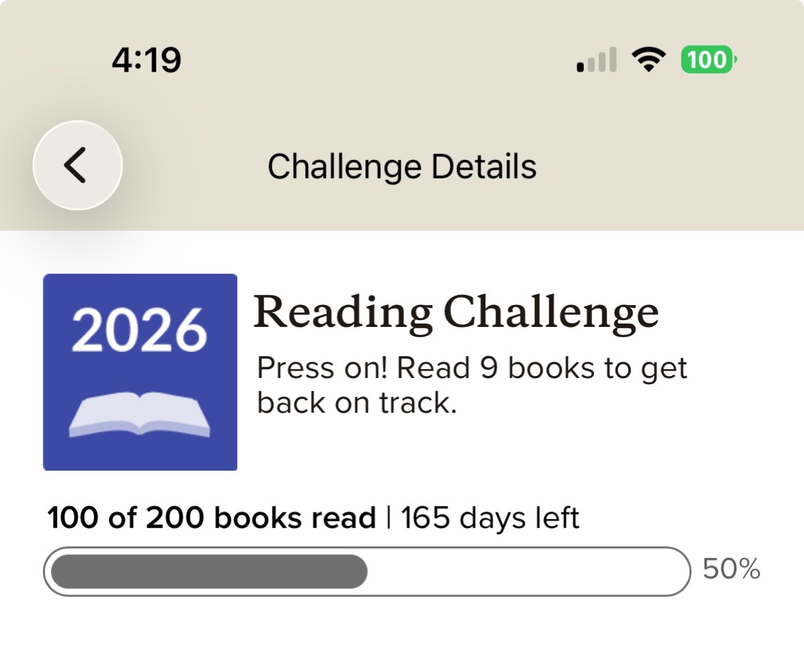Tap the 'Read 9 books to get back on track' message
Image resolution: width=804 pixels, height=647 pixels.
[x=471, y=385]
